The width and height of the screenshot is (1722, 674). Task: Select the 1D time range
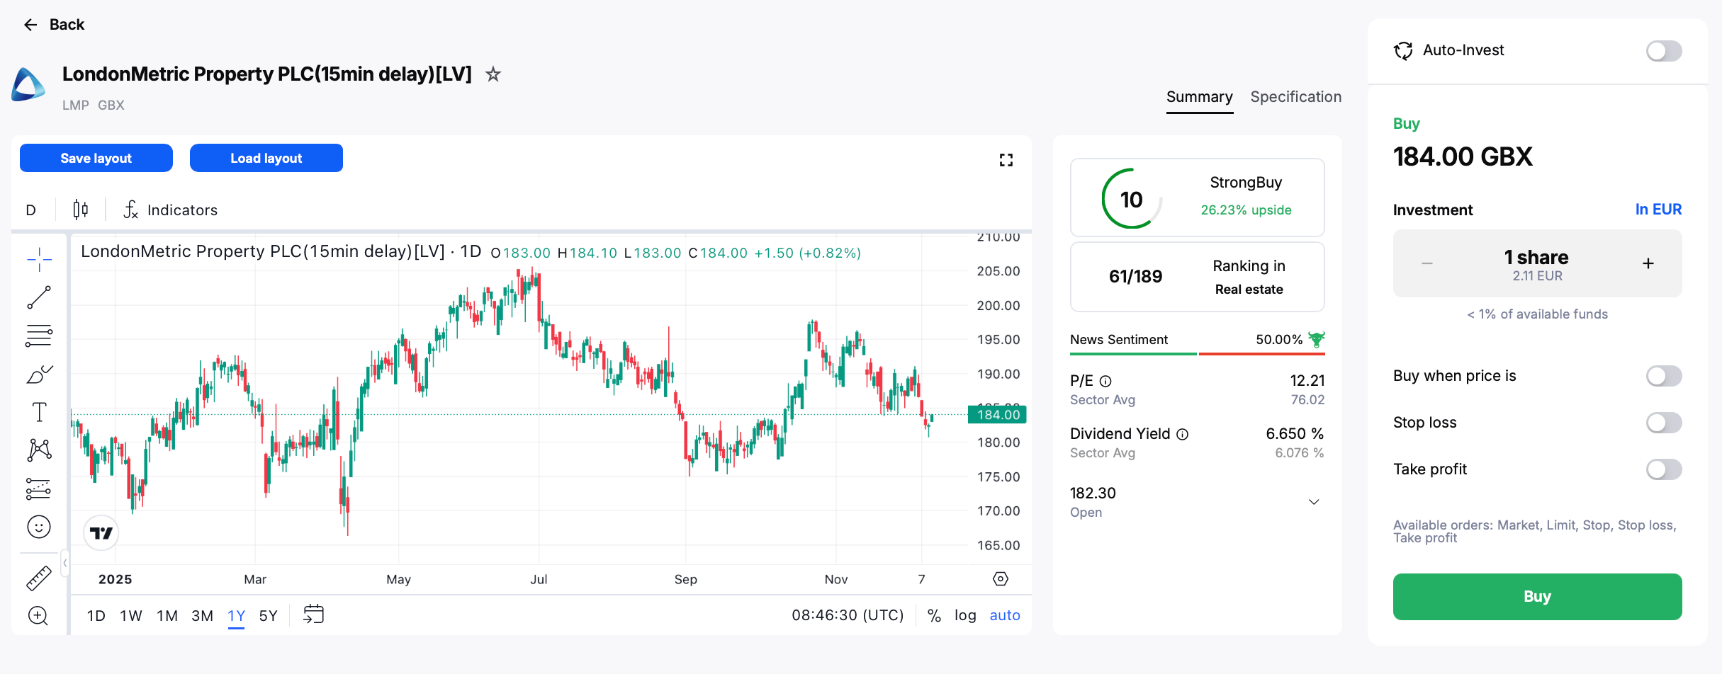pyautogui.click(x=96, y=616)
